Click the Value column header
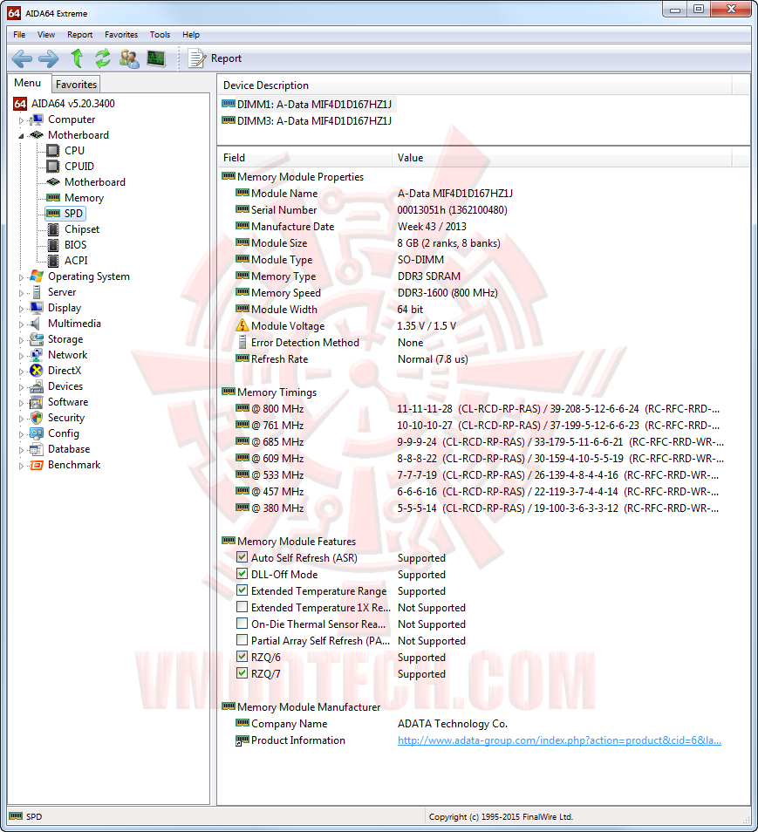758x832 pixels. tap(562, 158)
